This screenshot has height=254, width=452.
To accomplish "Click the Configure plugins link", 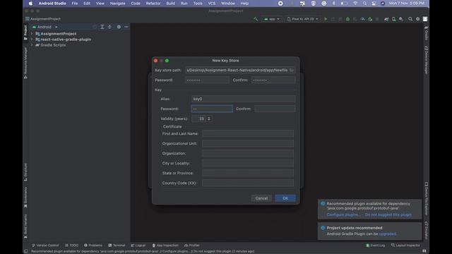I will click(343, 214).
